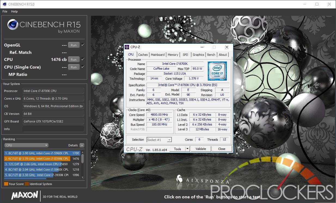The height and width of the screenshot is (203, 336).
Task: Expand the Tools dropdown arrow in CPU-Z
Action: tap(187, 149)
